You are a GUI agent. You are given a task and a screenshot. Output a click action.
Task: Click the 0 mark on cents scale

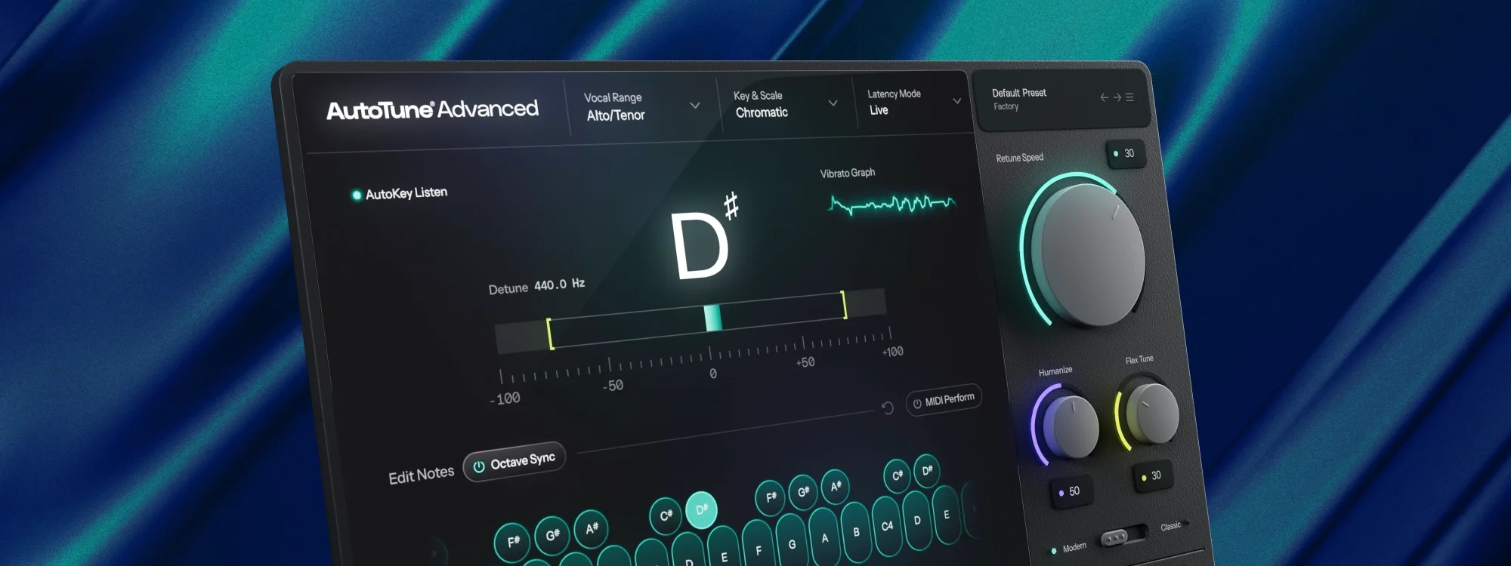(712, 374)
